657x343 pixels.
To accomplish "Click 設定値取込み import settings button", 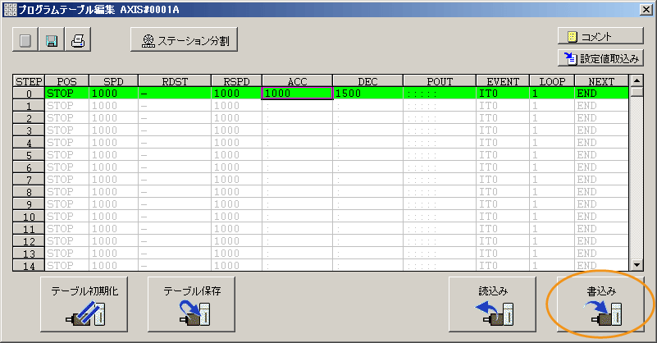I will tap(600, 57).
